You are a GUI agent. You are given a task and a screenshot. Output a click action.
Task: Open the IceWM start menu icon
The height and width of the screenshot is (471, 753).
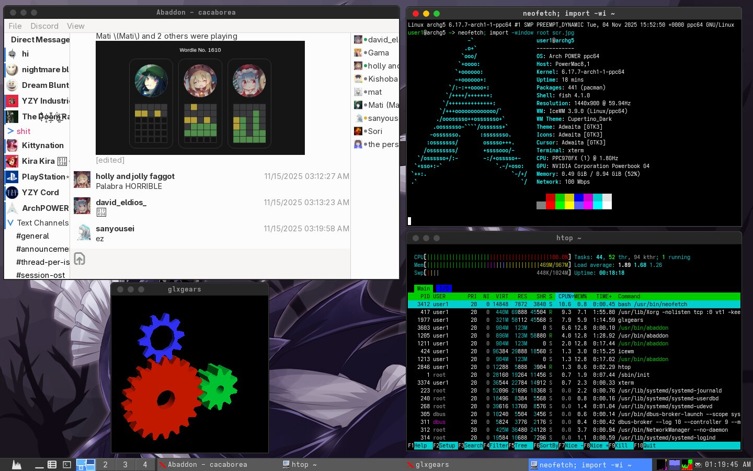click(x=17, y=464)
